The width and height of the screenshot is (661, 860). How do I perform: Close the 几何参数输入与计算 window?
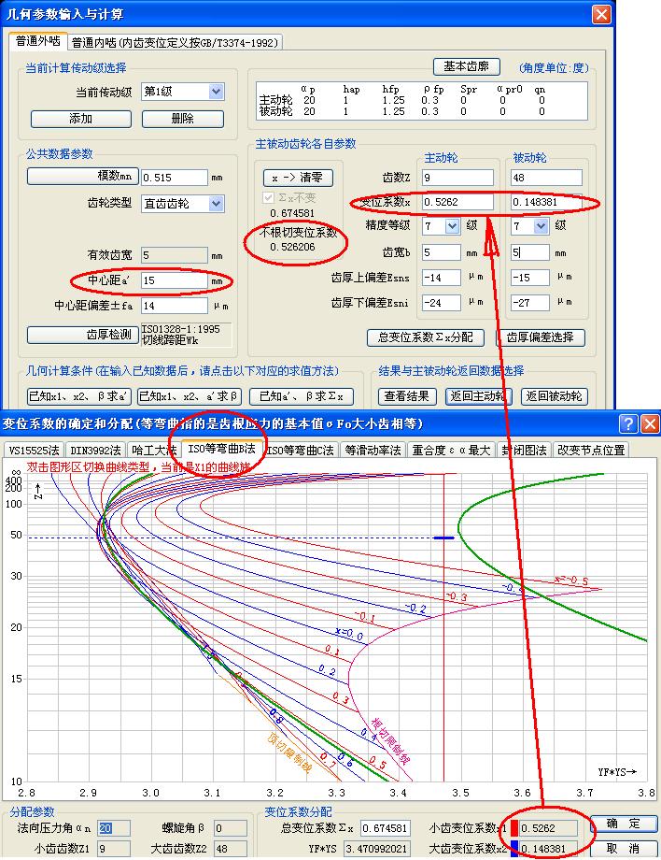coord(601,14)
